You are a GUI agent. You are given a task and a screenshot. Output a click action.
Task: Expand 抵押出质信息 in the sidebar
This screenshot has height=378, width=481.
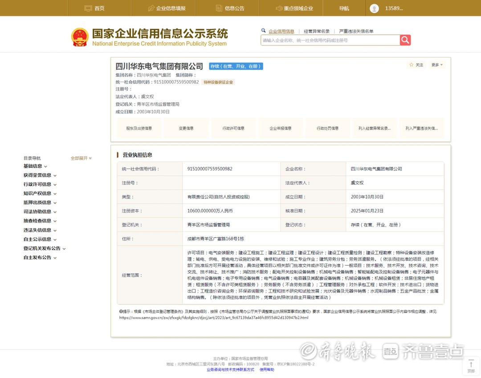click(40, 203)
